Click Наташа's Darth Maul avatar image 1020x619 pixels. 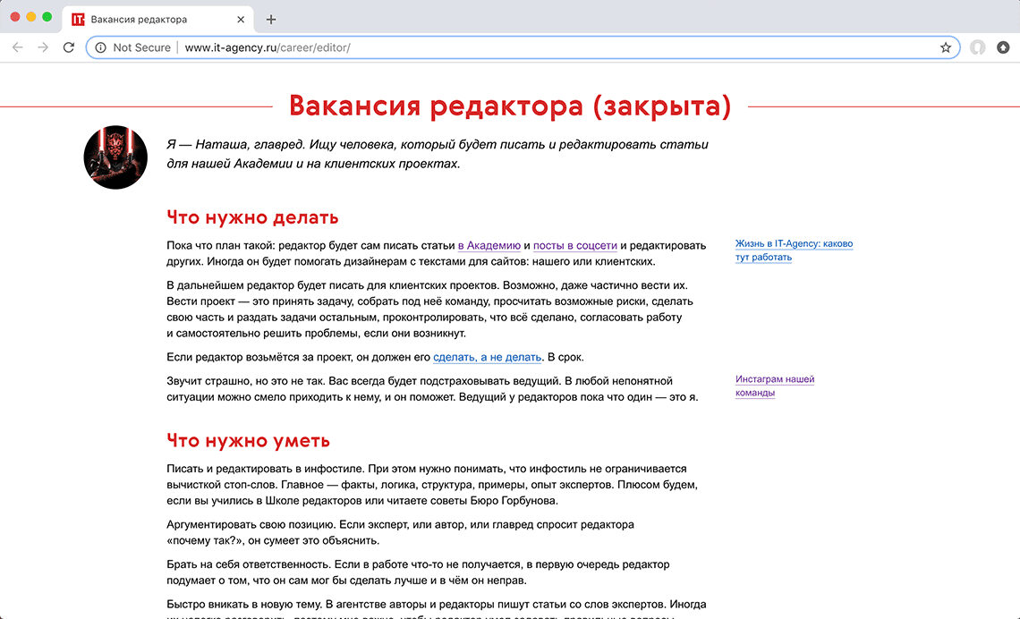point(115,157)
